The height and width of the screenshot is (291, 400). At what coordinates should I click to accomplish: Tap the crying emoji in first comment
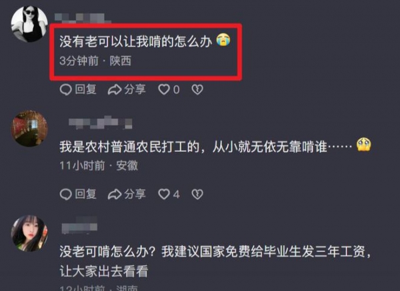click(x=223, y=40)
